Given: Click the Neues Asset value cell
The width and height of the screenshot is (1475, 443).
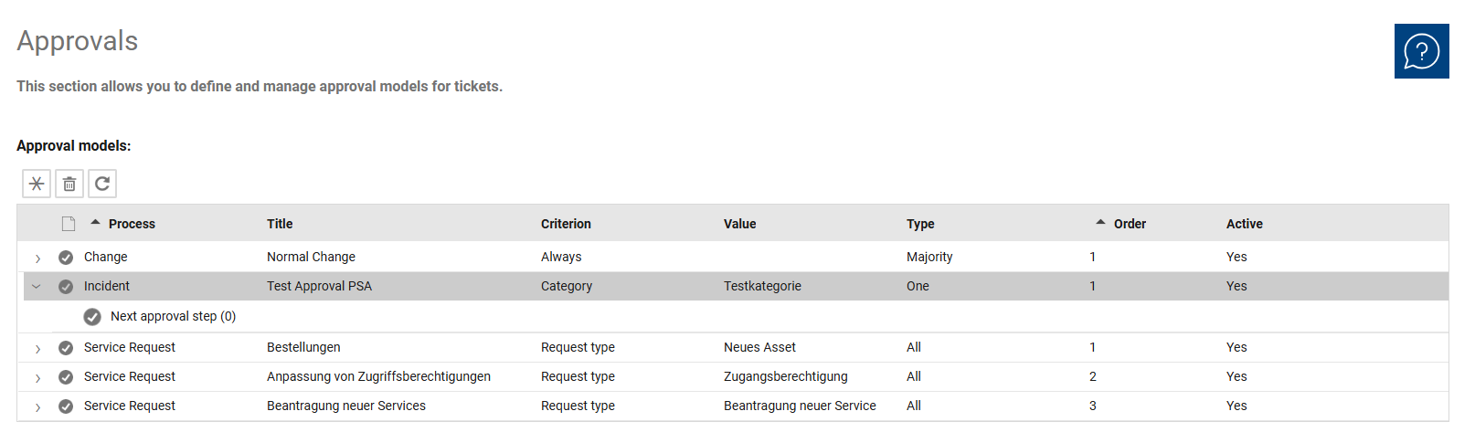Looking at the screenshot, I should click(x=759, y=347).
